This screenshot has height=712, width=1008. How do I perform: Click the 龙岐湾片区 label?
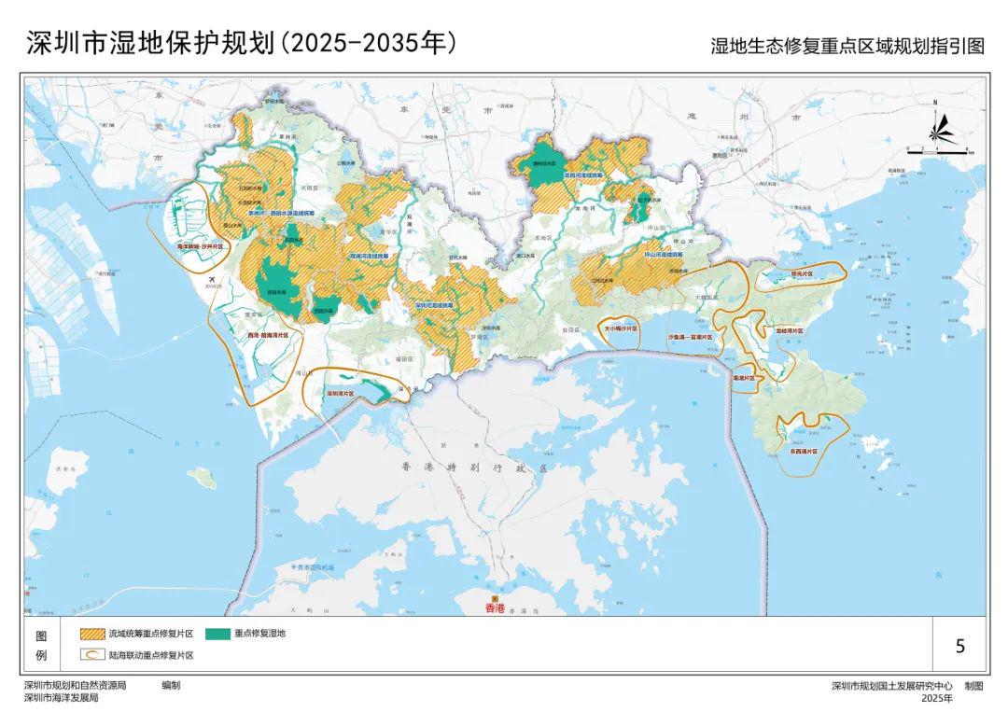tap(790, 329)
